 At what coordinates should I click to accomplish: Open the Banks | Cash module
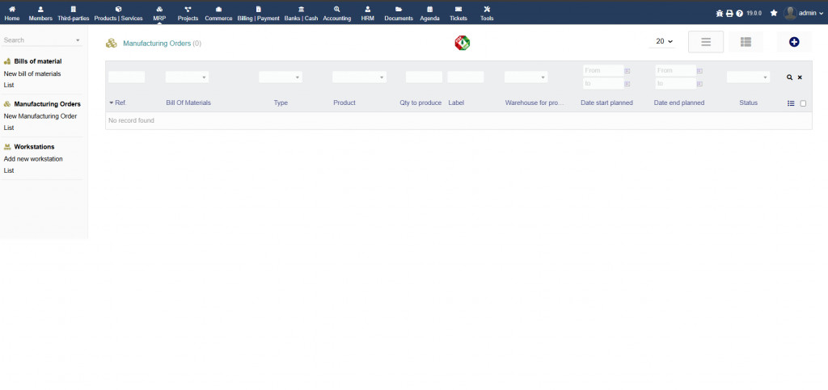(301, 13)
